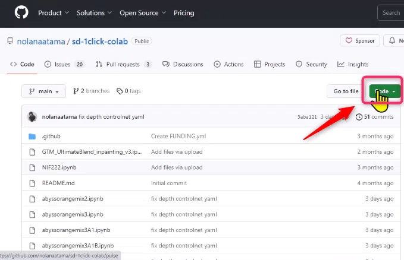Screen dimensions: 404x260
Task: Open the abyssorangemix3A1.ipynb file
Action: point(76,230)
